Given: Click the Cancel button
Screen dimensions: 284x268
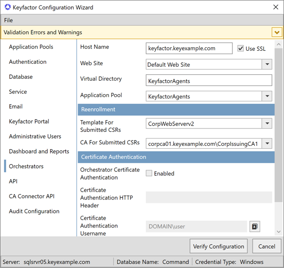Looking at the screenshot, I should (267, 246).
